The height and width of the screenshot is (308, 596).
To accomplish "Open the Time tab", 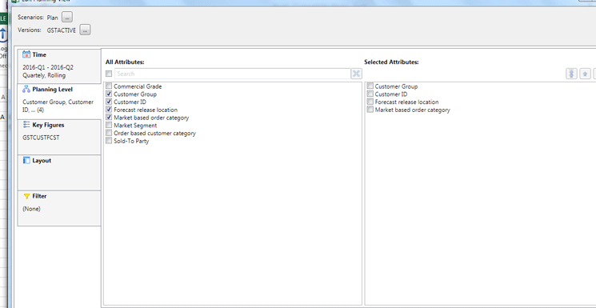I will coord(59,66).
